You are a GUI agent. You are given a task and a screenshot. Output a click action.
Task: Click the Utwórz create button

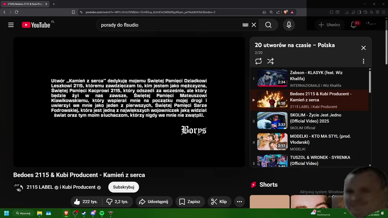329,25
